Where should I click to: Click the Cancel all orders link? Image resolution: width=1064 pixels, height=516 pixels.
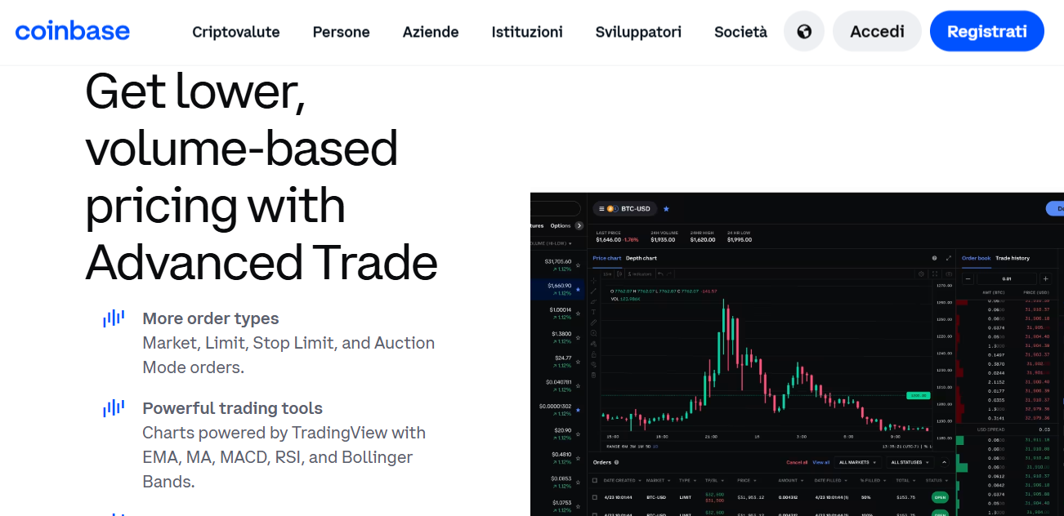pos(797,462)
